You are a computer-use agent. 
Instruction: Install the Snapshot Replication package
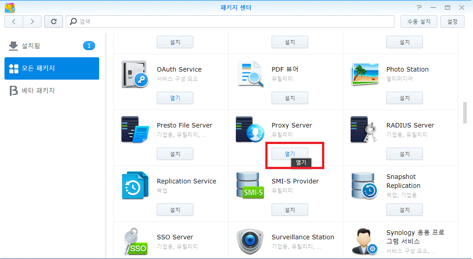coord(405,210)
